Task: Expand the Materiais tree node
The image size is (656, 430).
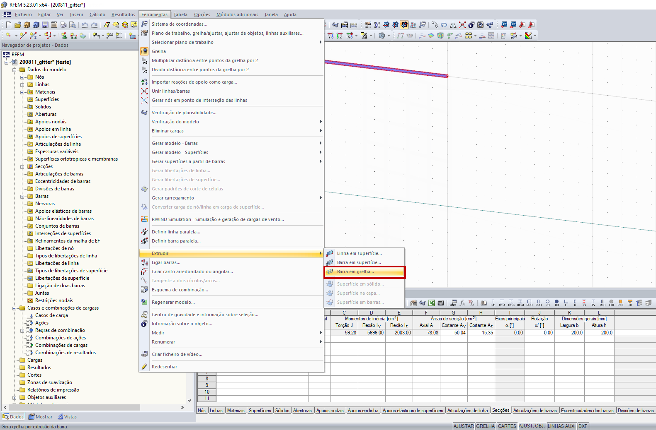Action: 22,92
